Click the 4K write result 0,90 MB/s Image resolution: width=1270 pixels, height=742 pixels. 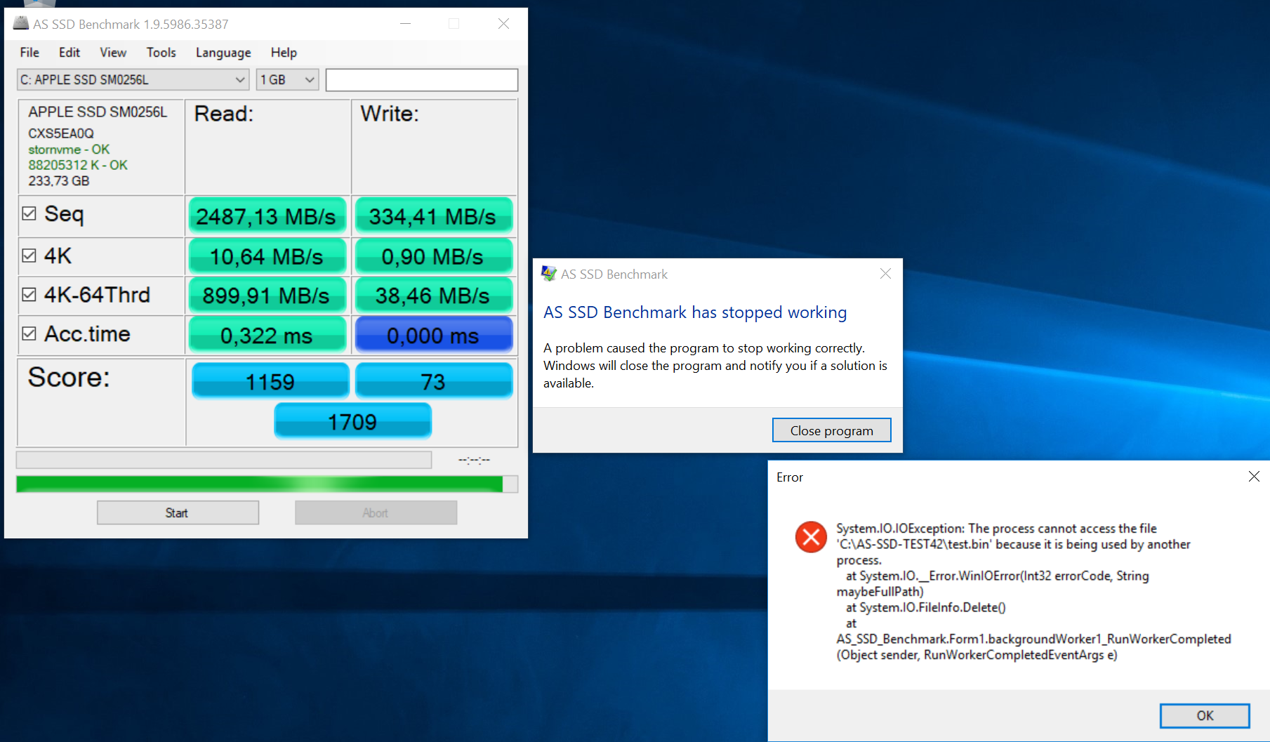(x=433, y=256)
